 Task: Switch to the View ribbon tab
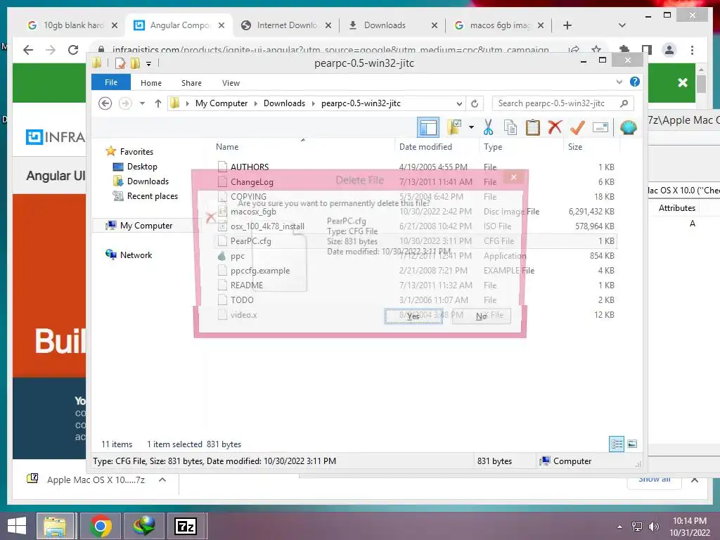point(231,83)
